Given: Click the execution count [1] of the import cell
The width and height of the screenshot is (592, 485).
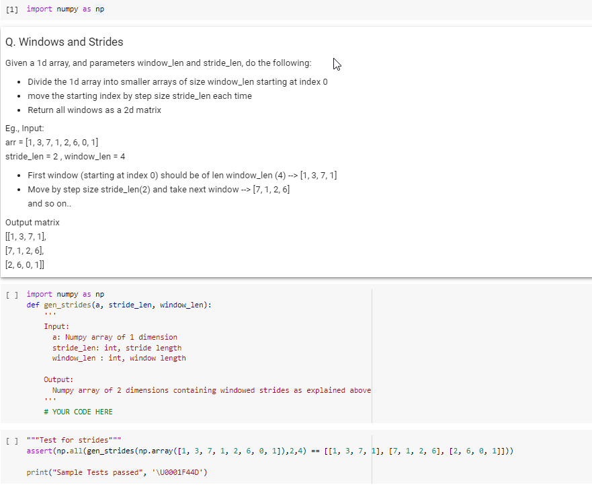Looking at the screenshot, I should point(11,9).
